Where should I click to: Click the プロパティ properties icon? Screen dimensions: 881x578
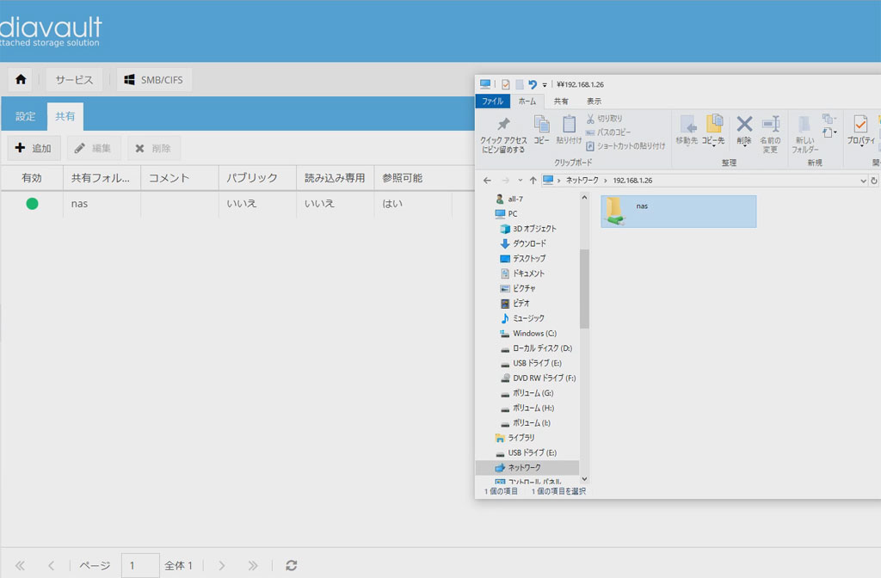pyautogui.click(x=859, y=126)
